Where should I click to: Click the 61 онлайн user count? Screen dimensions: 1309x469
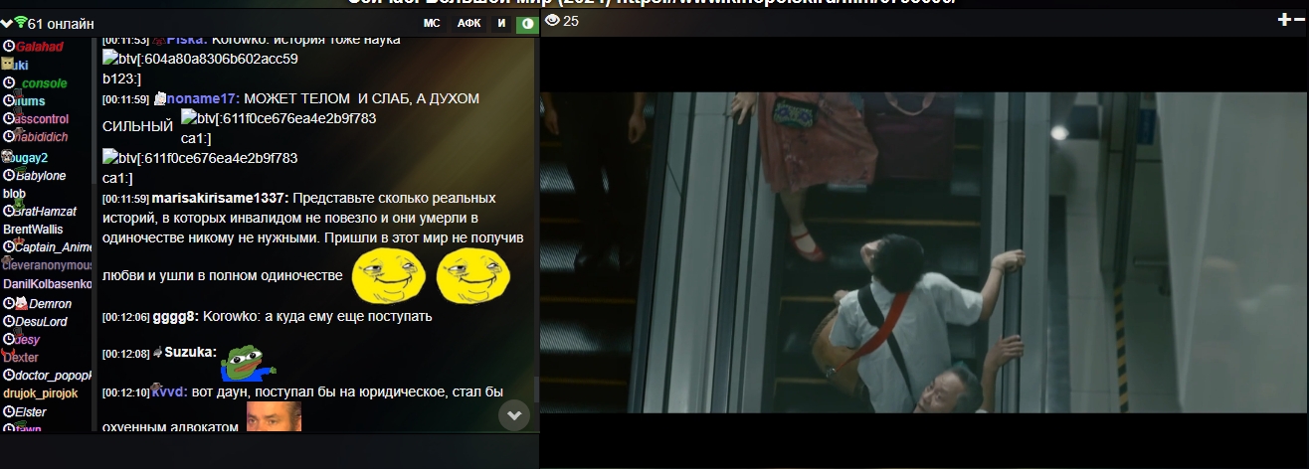click(x=62, y=23)
